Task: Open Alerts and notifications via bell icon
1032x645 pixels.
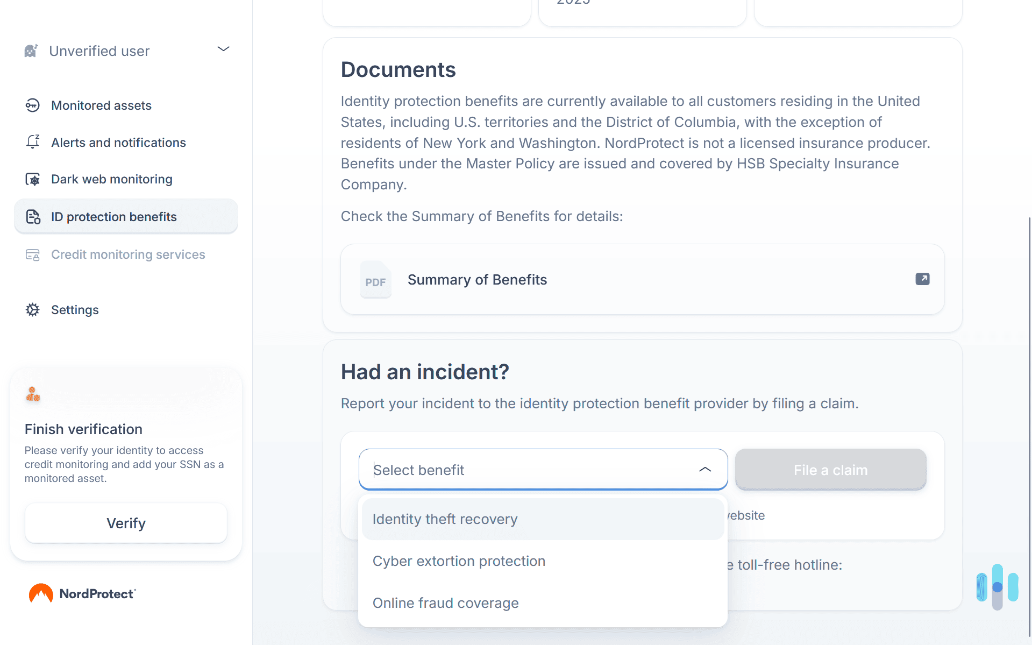Action: (x=32, y=142)
